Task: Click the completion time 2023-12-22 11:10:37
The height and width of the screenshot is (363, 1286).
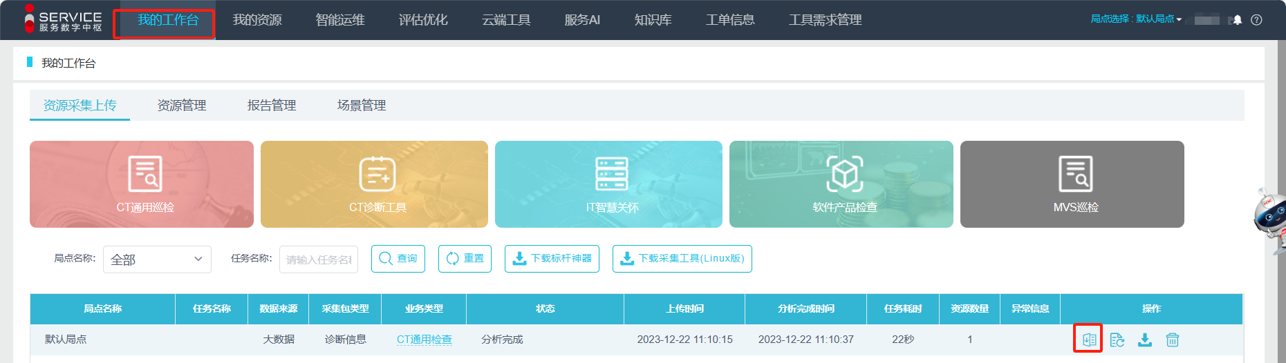Action: [x=805, y=340]
